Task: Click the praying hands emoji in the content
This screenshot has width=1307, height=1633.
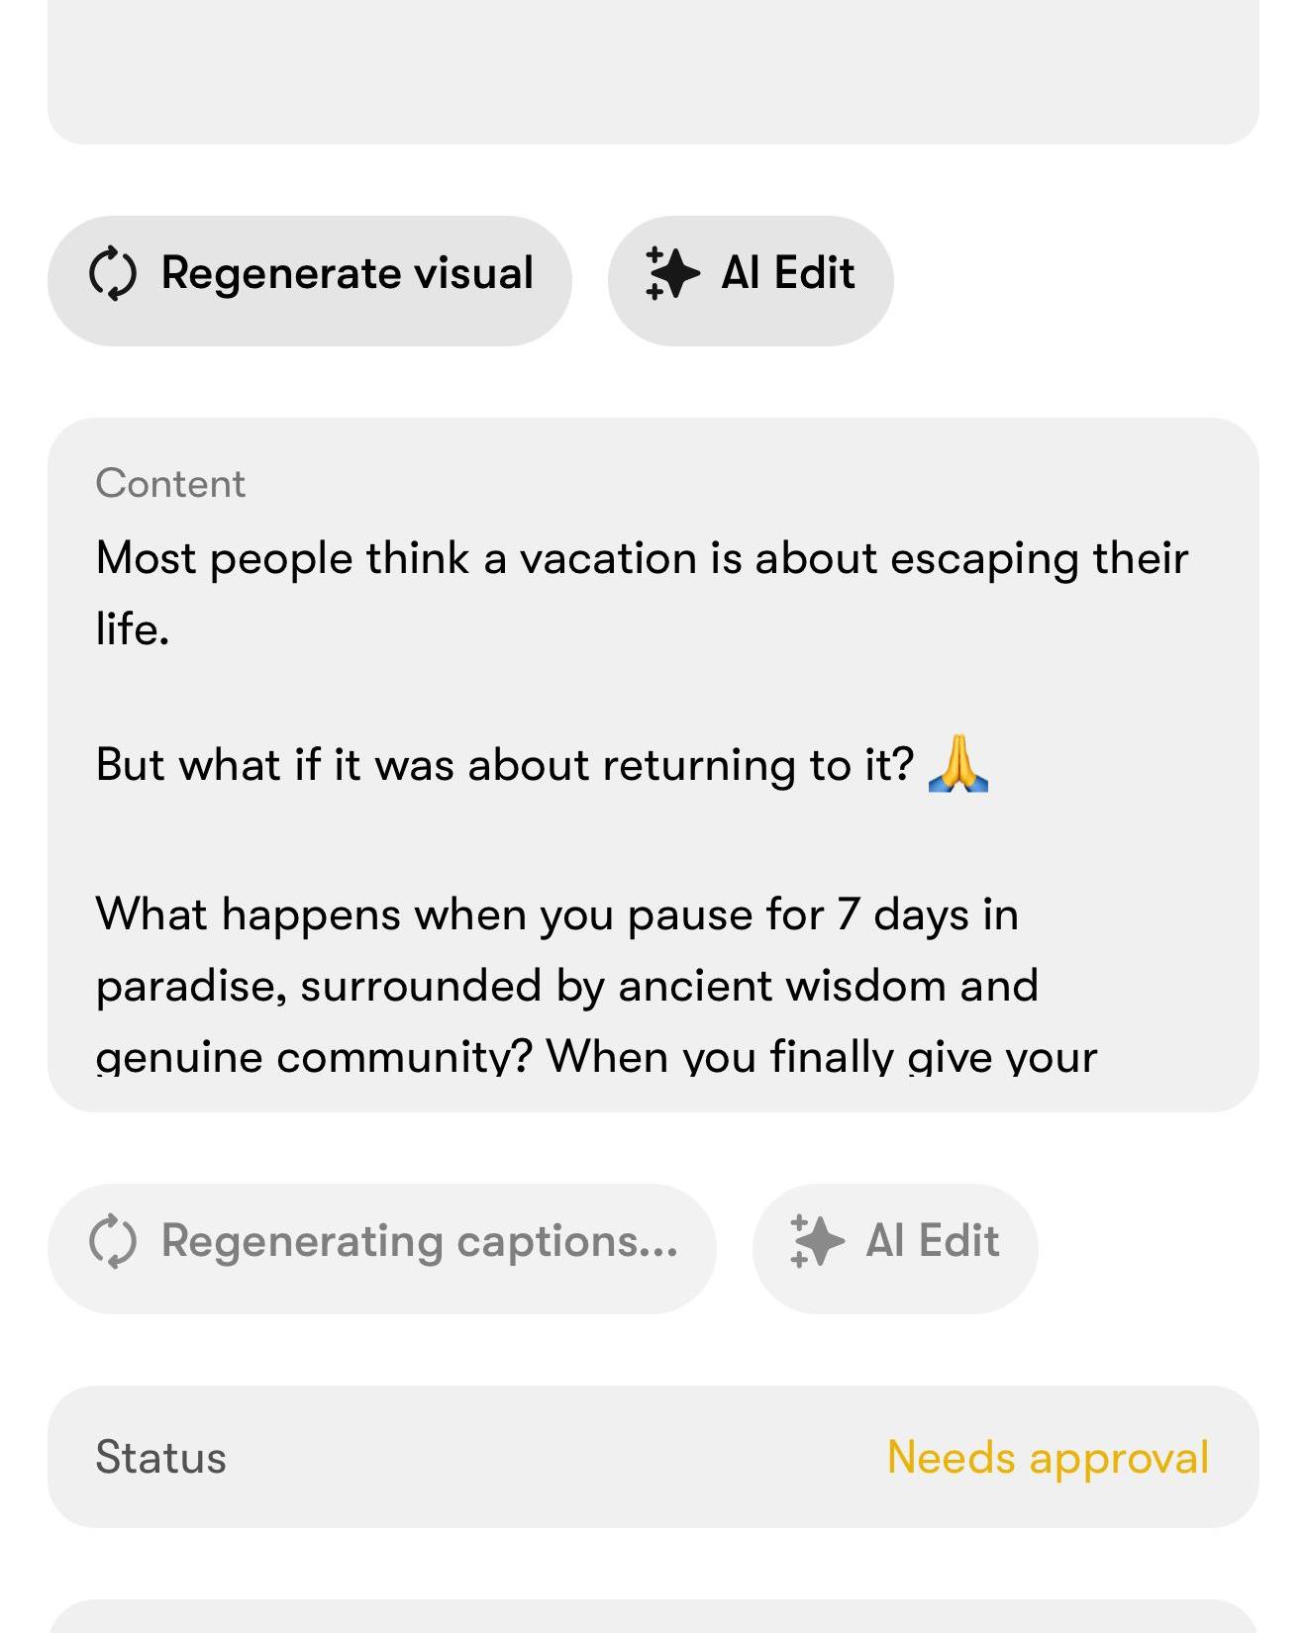Action: (x=957, y=764)
